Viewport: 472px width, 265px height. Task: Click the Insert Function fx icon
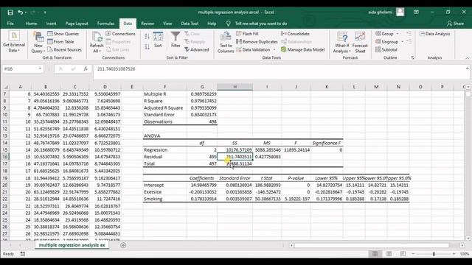tap(86, 68)
